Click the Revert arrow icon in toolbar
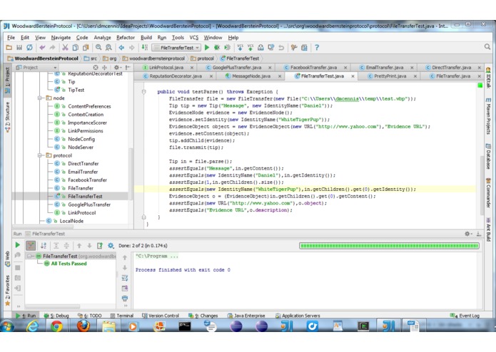 (281, 48)
